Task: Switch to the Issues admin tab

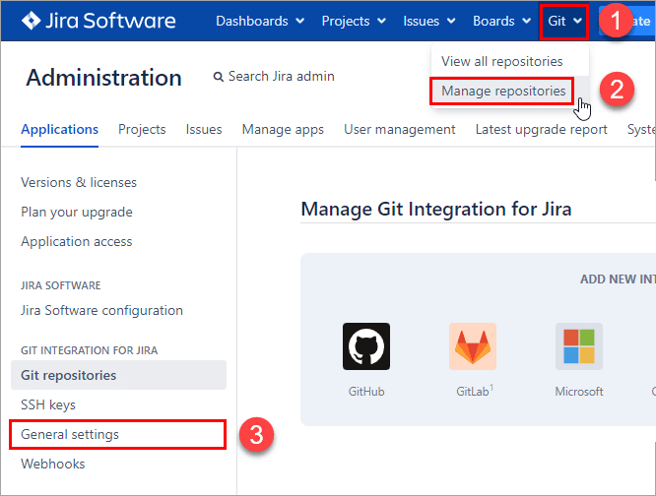Action: point(204,130)
